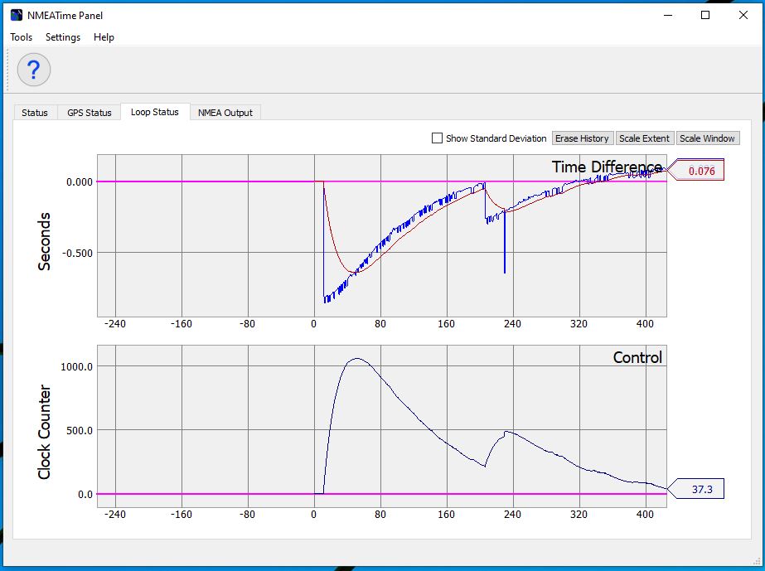Click the Seconds axis label
Image resolution: width=765 pixels, height=571 pixels.
pos(44,241)
